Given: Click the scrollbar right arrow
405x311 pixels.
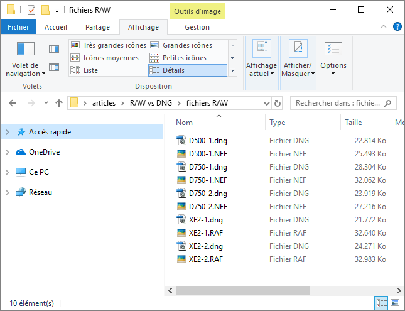Looking at the screenshot, I should [399, 290].
